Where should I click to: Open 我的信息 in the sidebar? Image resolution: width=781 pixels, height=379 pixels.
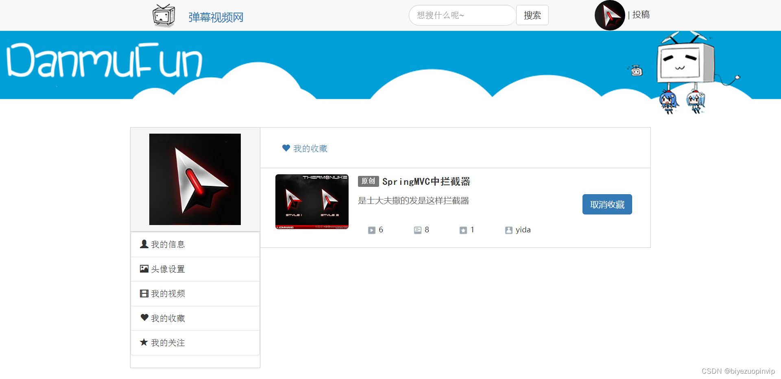point(195,245)
